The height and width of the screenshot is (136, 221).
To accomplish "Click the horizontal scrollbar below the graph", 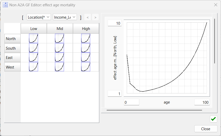I will (154, 110).
